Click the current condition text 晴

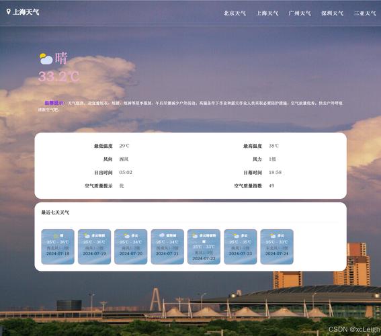[x=61, y=58]
